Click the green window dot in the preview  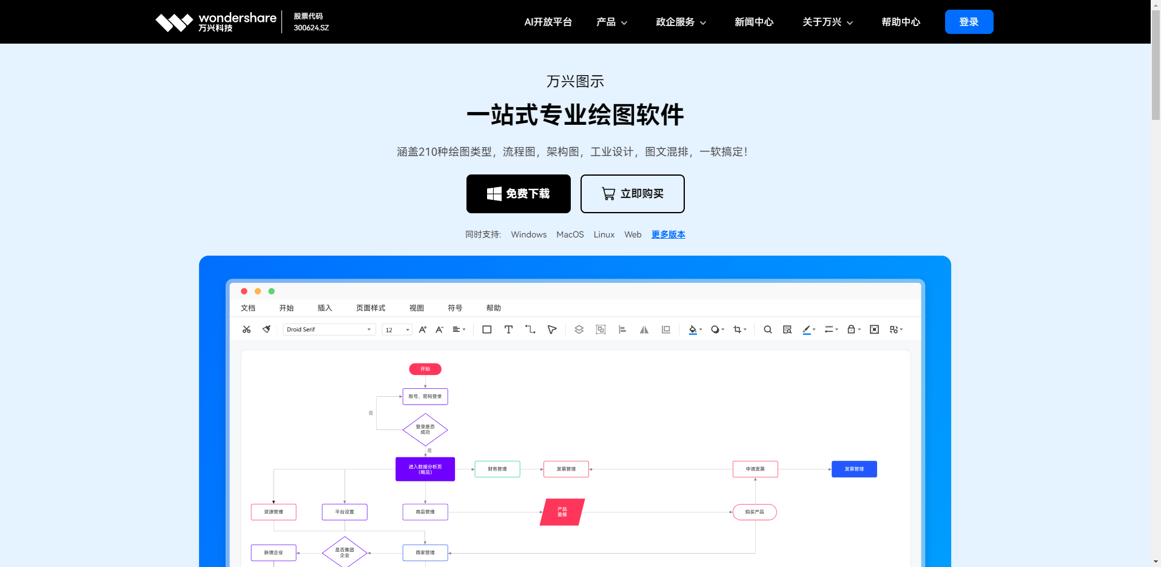coord(272,291)
